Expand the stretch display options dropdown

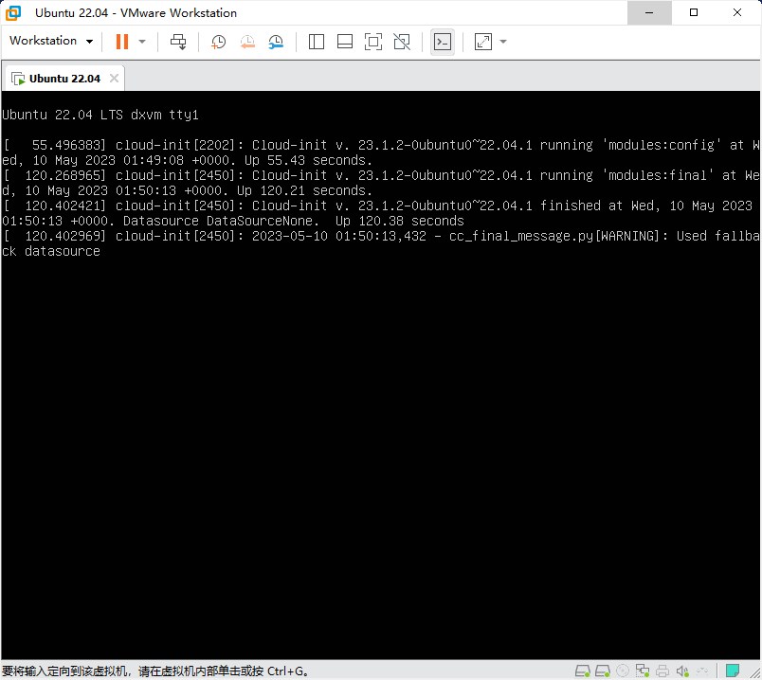(x=503, y=42)
